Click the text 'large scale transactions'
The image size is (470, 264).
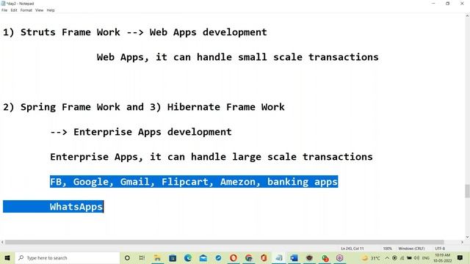(303, 157)
